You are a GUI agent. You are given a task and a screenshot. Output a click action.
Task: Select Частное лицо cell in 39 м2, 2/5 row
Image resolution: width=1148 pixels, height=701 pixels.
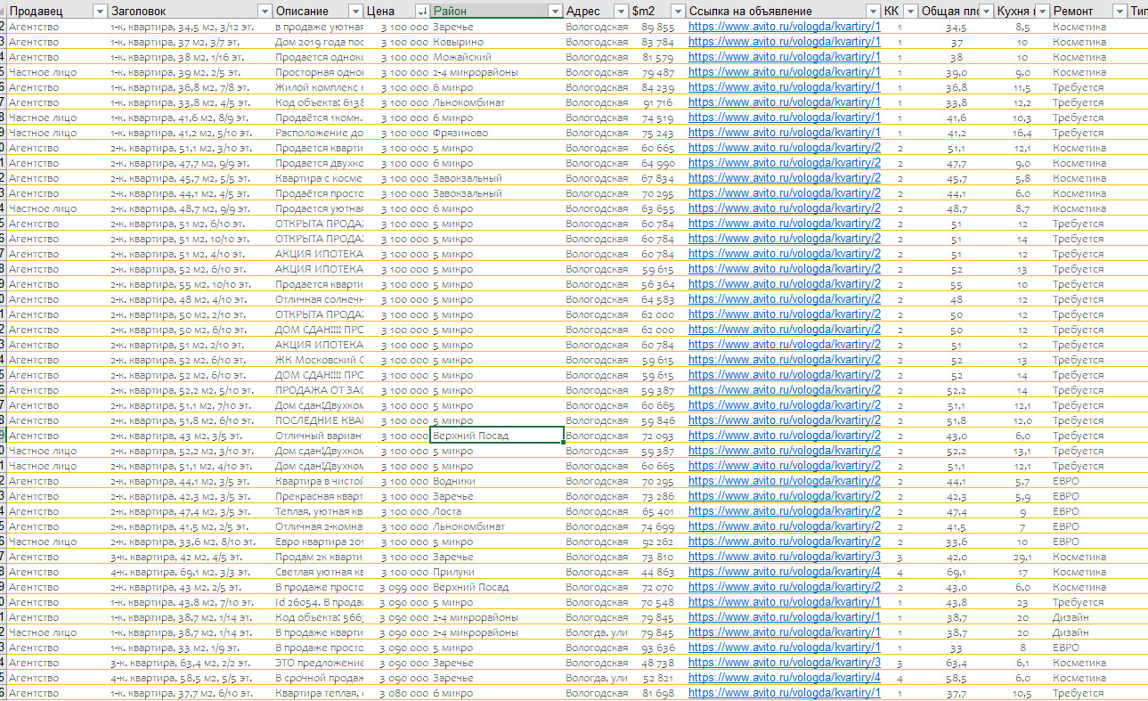click(x=56, y=72)
